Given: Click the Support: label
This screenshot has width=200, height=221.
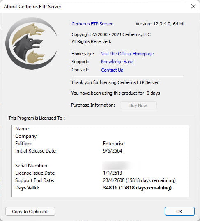Looking at the screenshot, I should 80,62.
